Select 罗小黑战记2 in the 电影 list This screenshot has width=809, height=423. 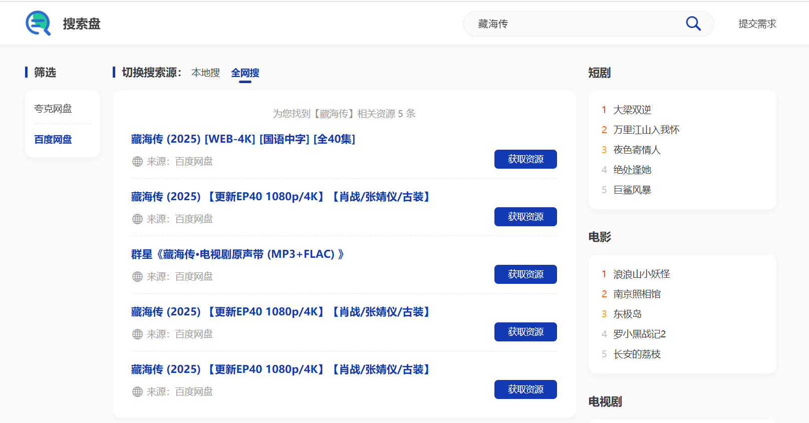[x=640, y=334]
